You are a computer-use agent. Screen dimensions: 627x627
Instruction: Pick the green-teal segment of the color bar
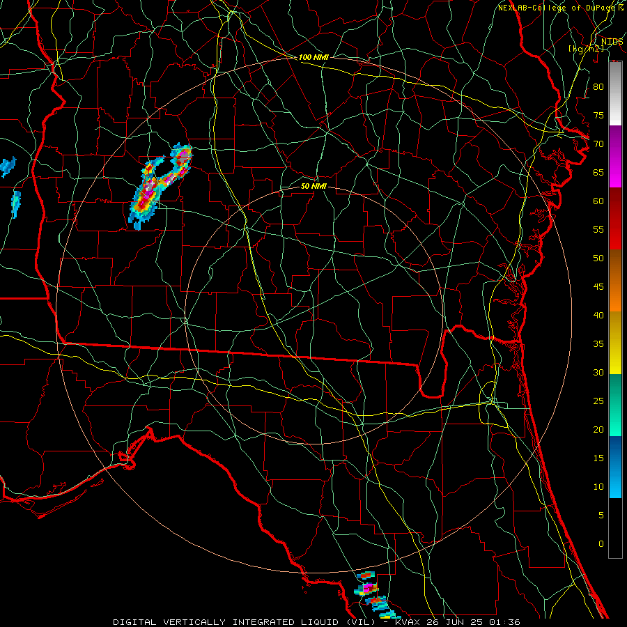tap(615, 405)
